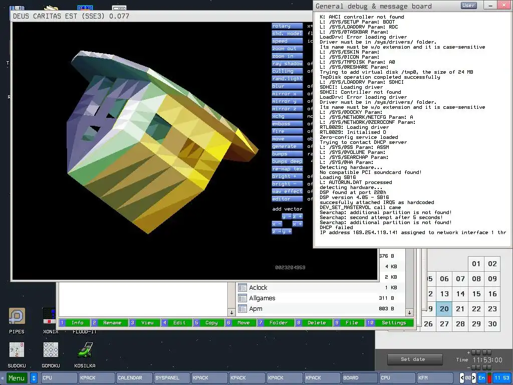Click the 9 File function button
This screenshot has height=385, width=513.
coord(349,323)
